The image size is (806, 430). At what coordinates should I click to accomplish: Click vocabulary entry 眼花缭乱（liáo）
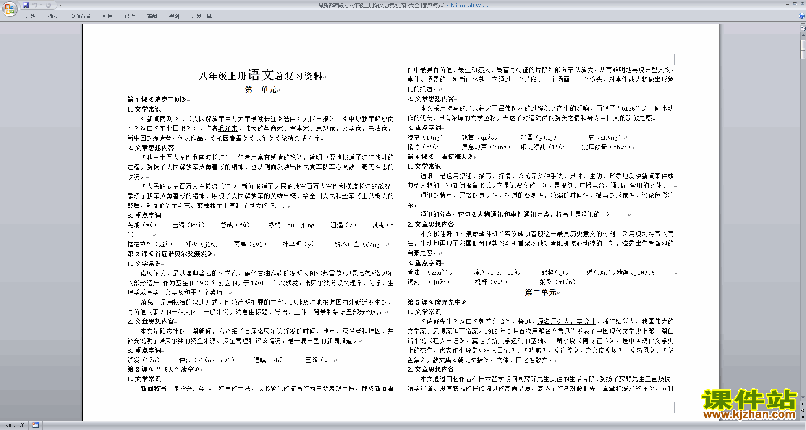pos(545,147)
